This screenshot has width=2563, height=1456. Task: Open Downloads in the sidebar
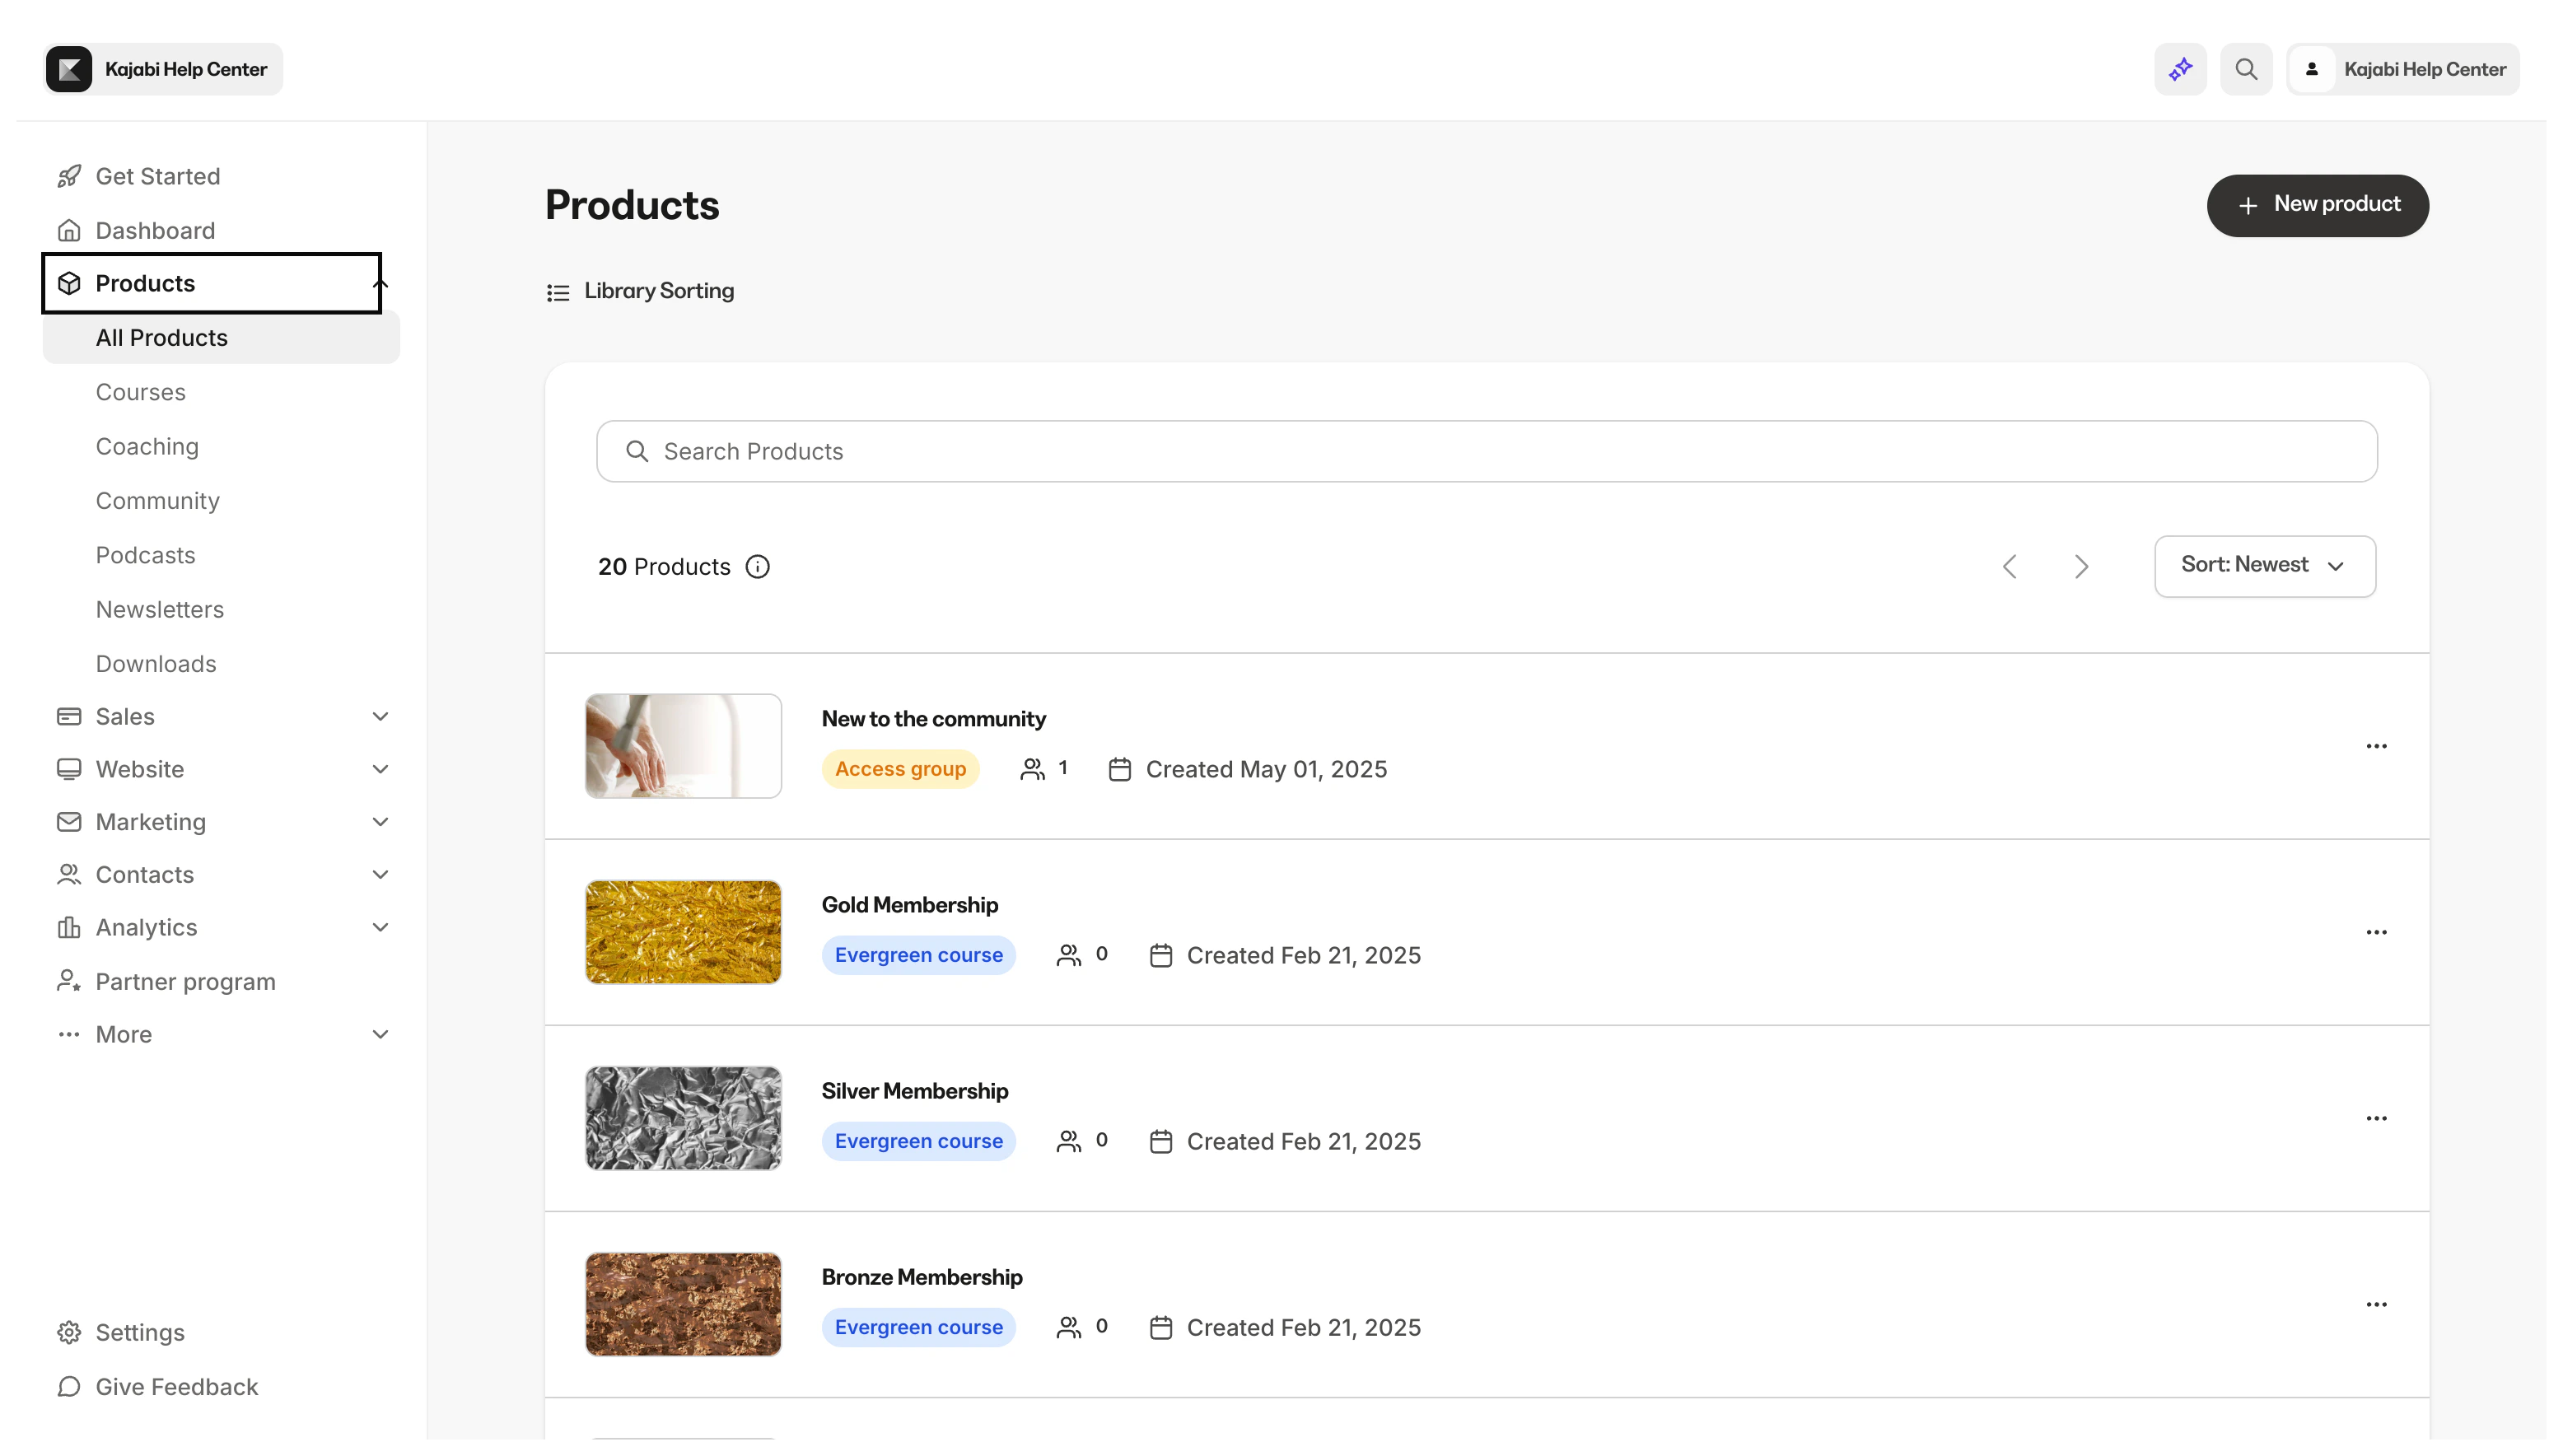click(x=155, y=664)
